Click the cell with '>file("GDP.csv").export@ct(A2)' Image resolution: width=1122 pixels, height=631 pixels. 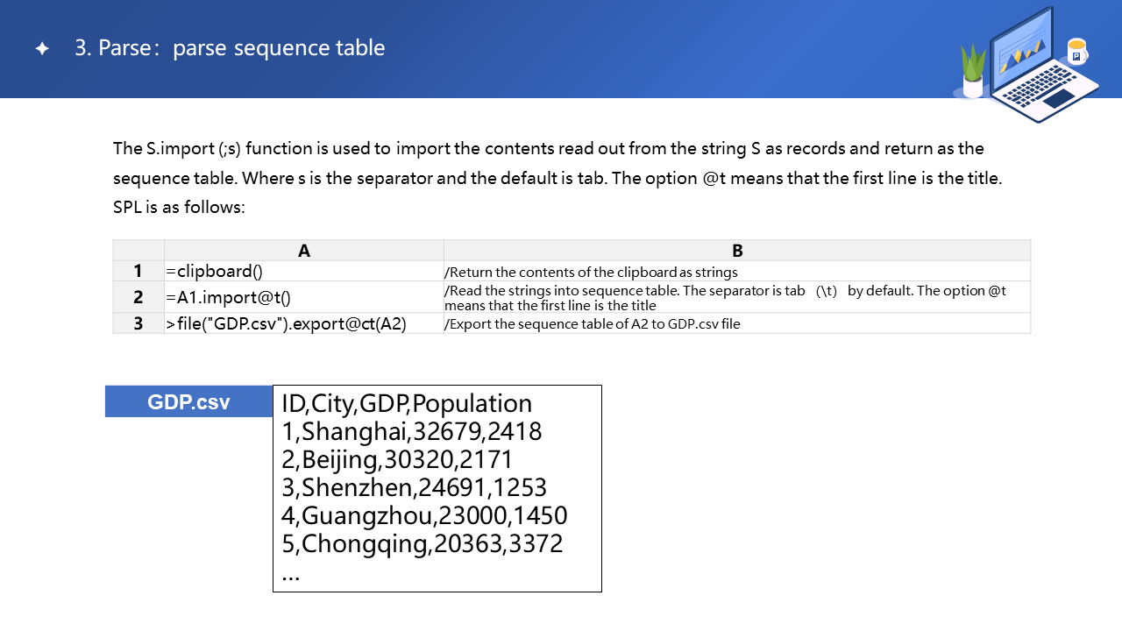304,323
